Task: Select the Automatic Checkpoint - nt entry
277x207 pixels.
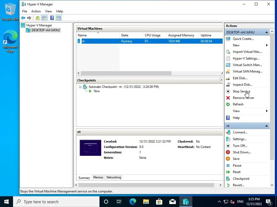Action: 123,87
